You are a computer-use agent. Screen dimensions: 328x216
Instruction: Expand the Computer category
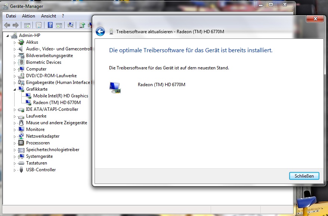pyautogui.click(x=15, y=69)
